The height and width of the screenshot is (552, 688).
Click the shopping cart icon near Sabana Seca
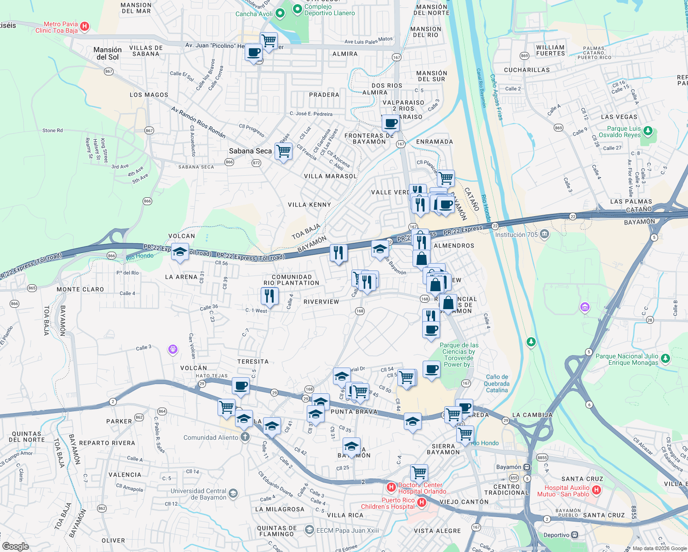[x=283, y=152]
